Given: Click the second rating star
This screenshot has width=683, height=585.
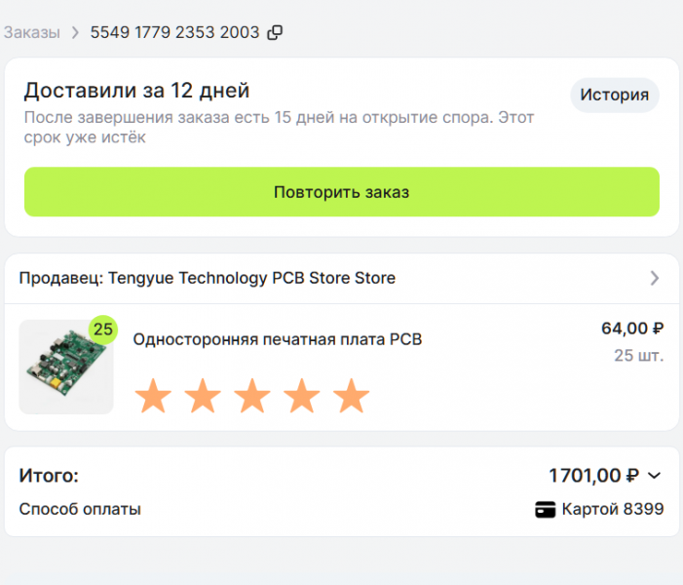Looking at the screenshot, I should tap(203, 397).
